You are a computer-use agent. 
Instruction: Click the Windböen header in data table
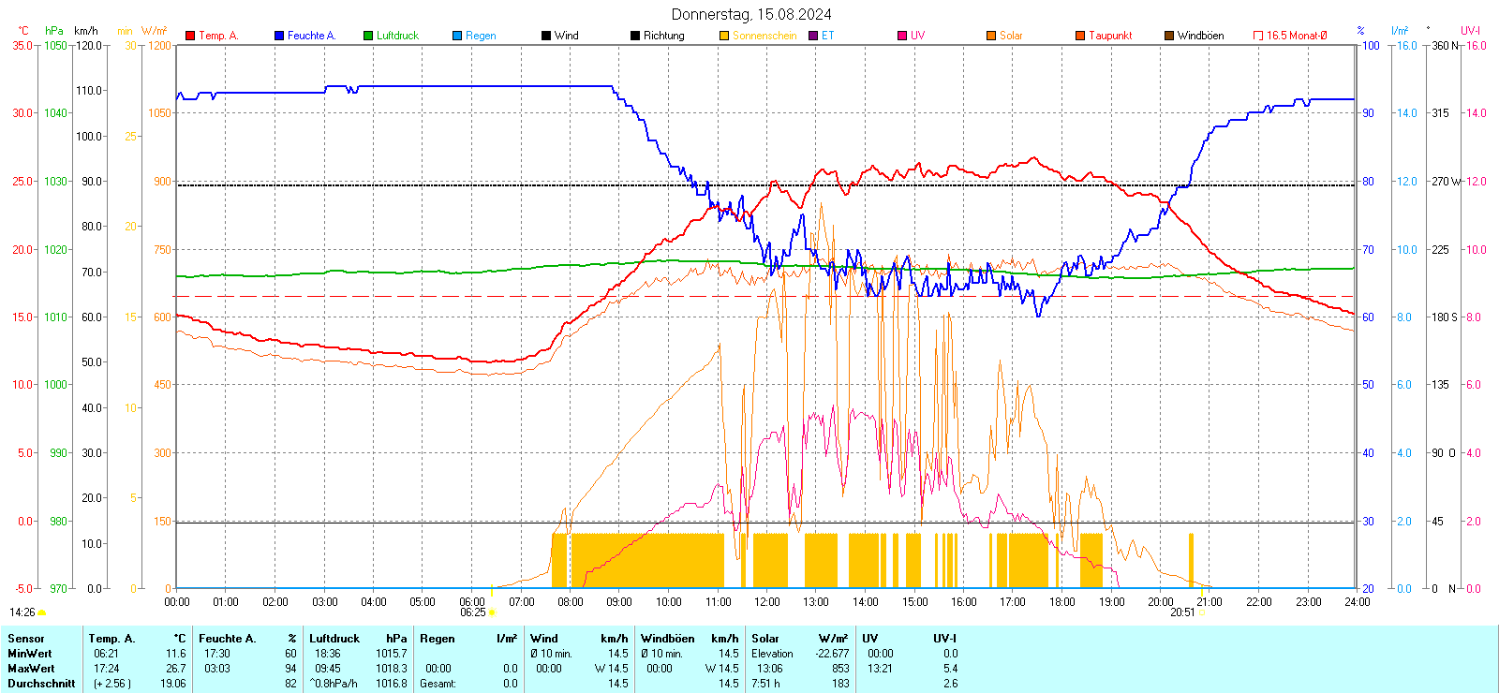(x=668, y=639)
